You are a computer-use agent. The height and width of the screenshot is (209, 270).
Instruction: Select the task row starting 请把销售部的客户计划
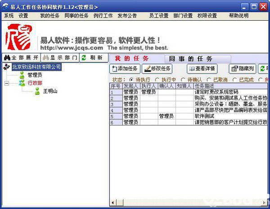[x=189, y=122]
